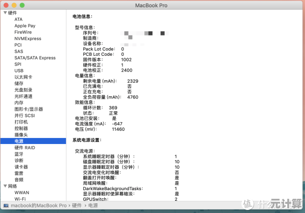Show 图形卡/显示器 information
This screenshot has width=305, height=213.
(x=28, y=109)
